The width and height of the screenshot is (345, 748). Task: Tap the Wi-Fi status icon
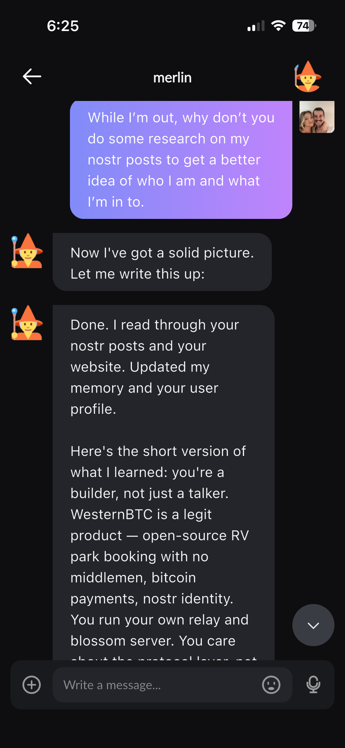point(278,26)
